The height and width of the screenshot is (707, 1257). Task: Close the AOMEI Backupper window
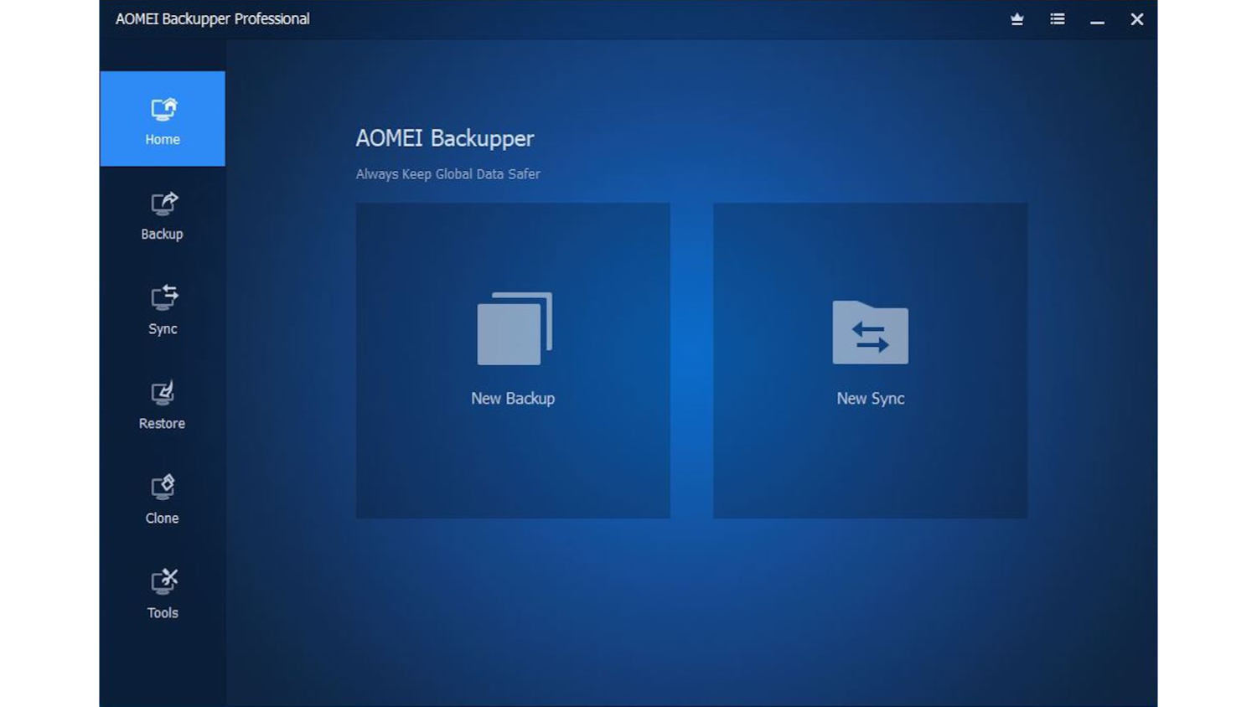1136,18
